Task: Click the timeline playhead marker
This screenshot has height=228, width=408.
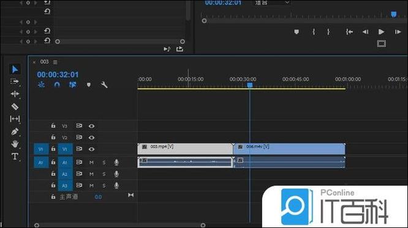Action: 249,85
